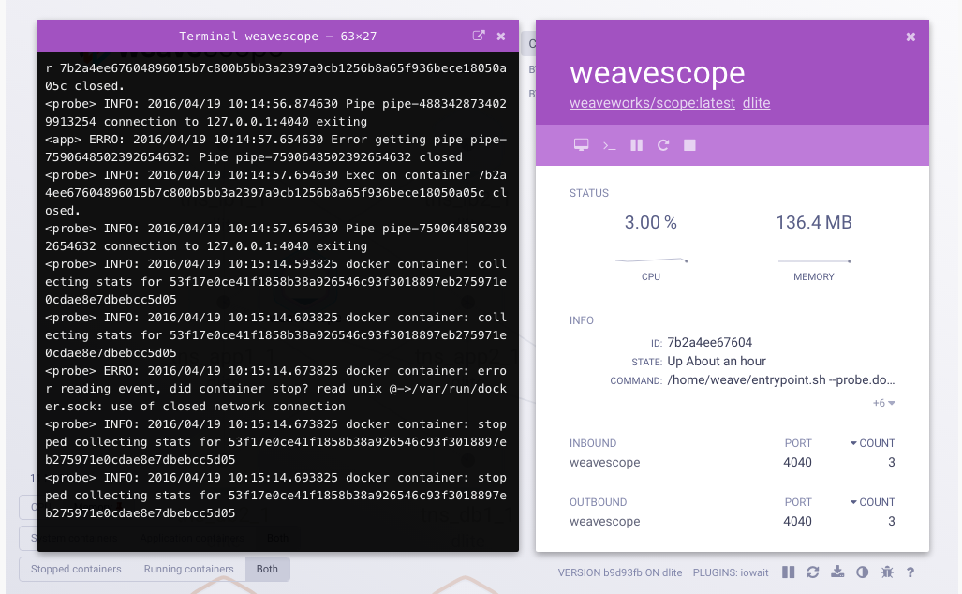
Task: Show Stopped containers only
Action: coord(76,569)
